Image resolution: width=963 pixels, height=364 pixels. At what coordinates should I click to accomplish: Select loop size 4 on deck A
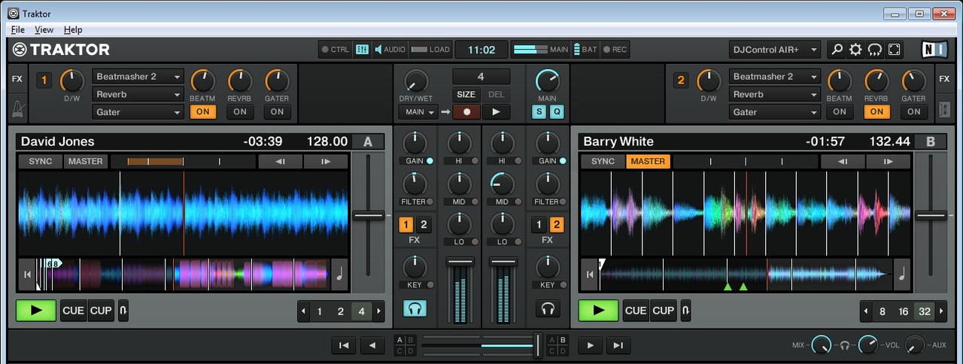362,311
